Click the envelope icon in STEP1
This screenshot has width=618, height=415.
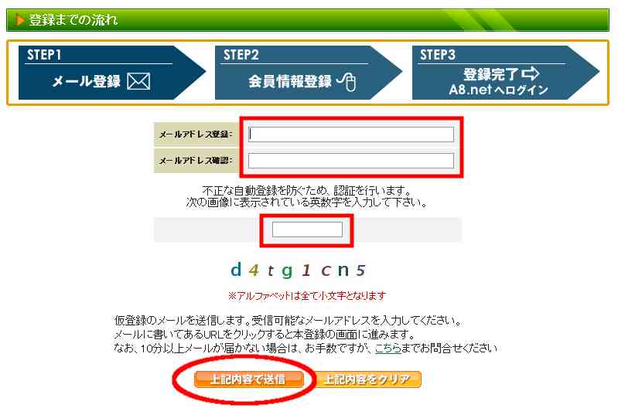click(x=138, y=81)
